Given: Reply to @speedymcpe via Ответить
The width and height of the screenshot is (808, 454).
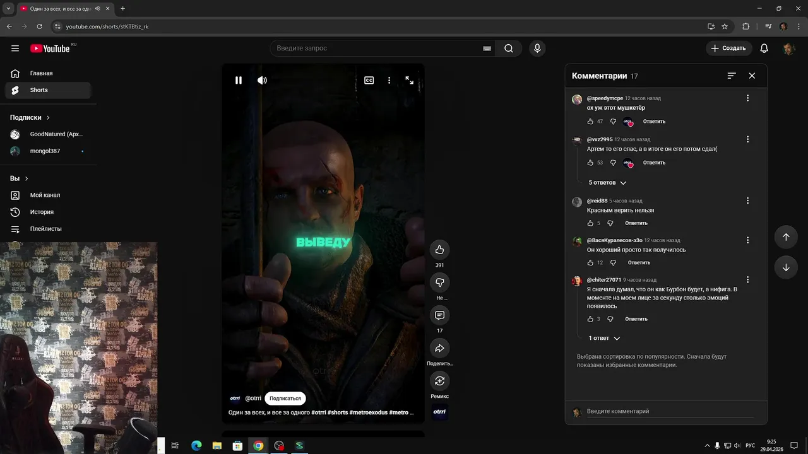Looking at the screenshot, I should pyautogui.click(x=654, y=121).
